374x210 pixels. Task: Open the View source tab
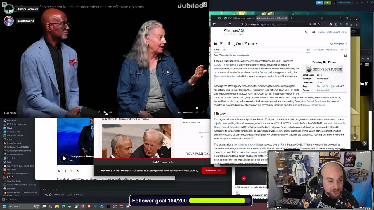point(318,50)
